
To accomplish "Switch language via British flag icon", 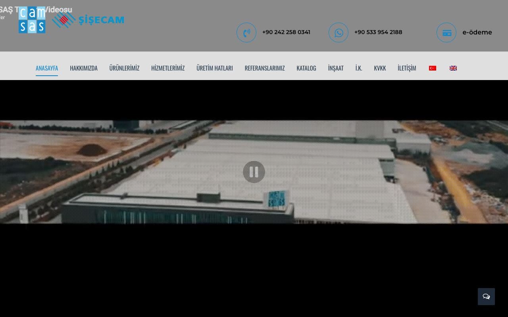I will 453,68.
